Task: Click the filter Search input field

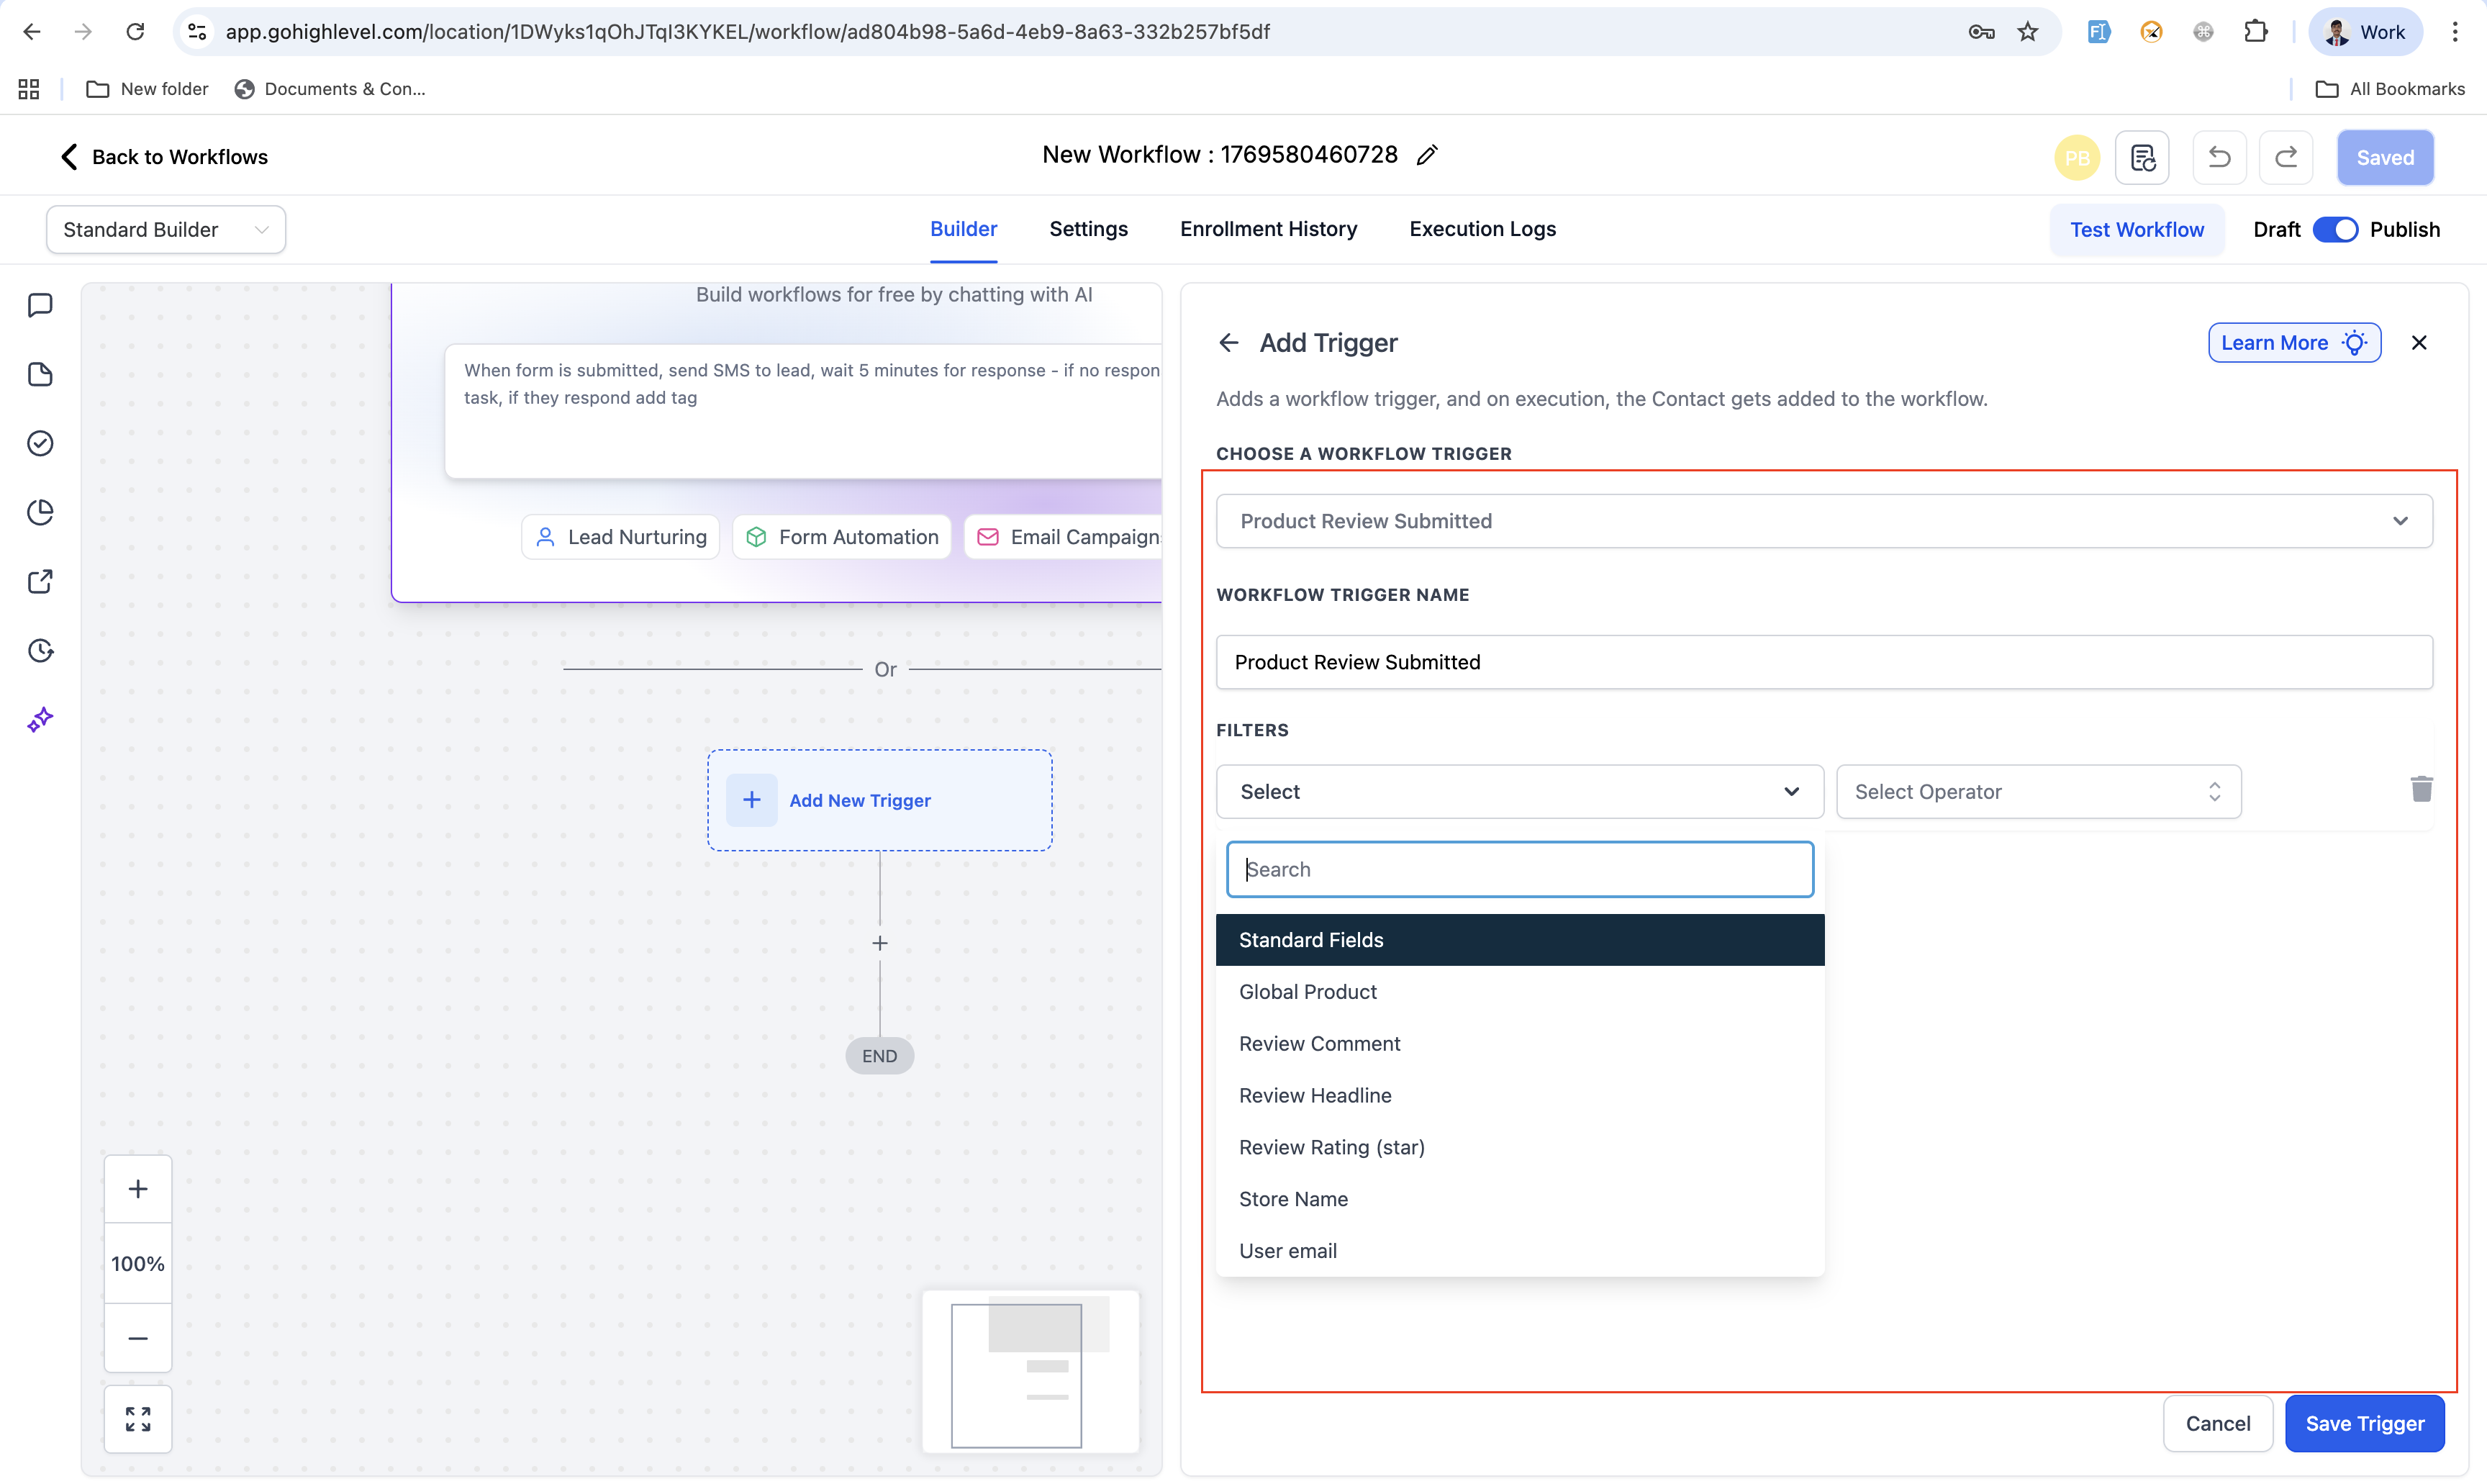Action: [1519, 869]
